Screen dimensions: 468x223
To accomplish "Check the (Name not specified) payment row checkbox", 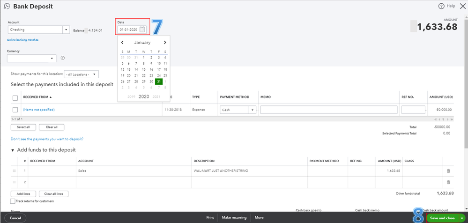I will point(15,110).
